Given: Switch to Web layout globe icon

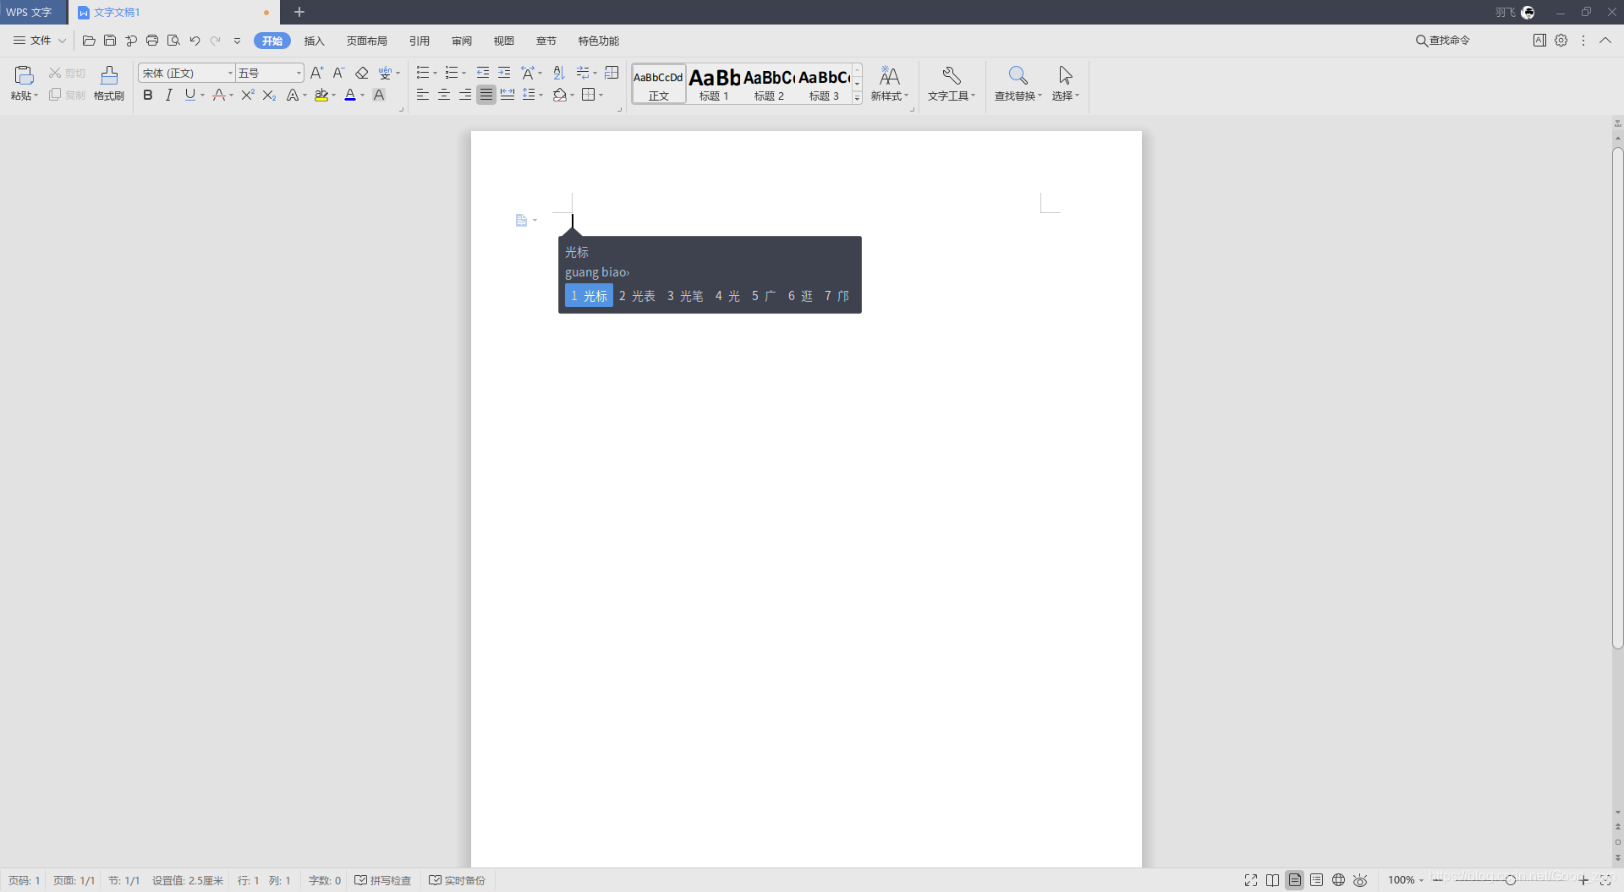Looking at the screenshot, I should (1338, 880).
